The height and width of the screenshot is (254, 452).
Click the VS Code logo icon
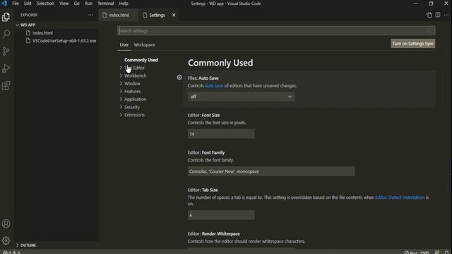[4, 4]
